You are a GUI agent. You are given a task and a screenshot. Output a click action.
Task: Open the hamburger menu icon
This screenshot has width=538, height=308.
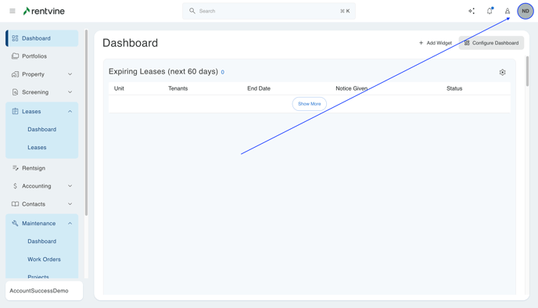click(x=13, y=11)
